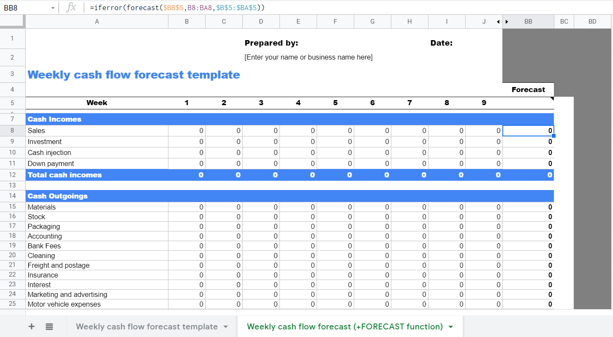Viewport: 613px width, 337px height.
Task: Select column BB header
Action: pyautogui.click(x=528, y=22)
